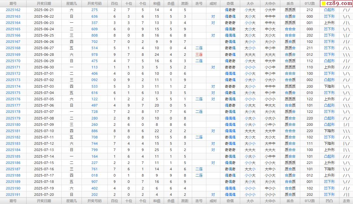The width and height of the screenshot is (353, 204).
Task: Open period 2025169 link
Action: pyautogui.click(x=13, y=55)
